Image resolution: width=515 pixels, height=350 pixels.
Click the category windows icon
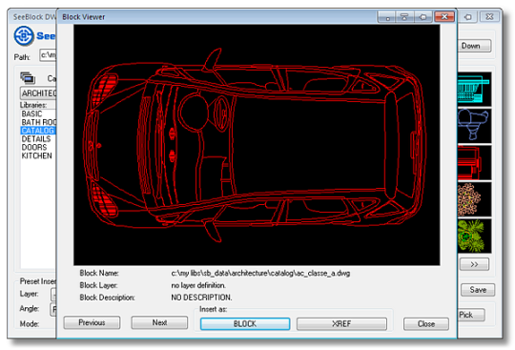click(x=28, y=78)
